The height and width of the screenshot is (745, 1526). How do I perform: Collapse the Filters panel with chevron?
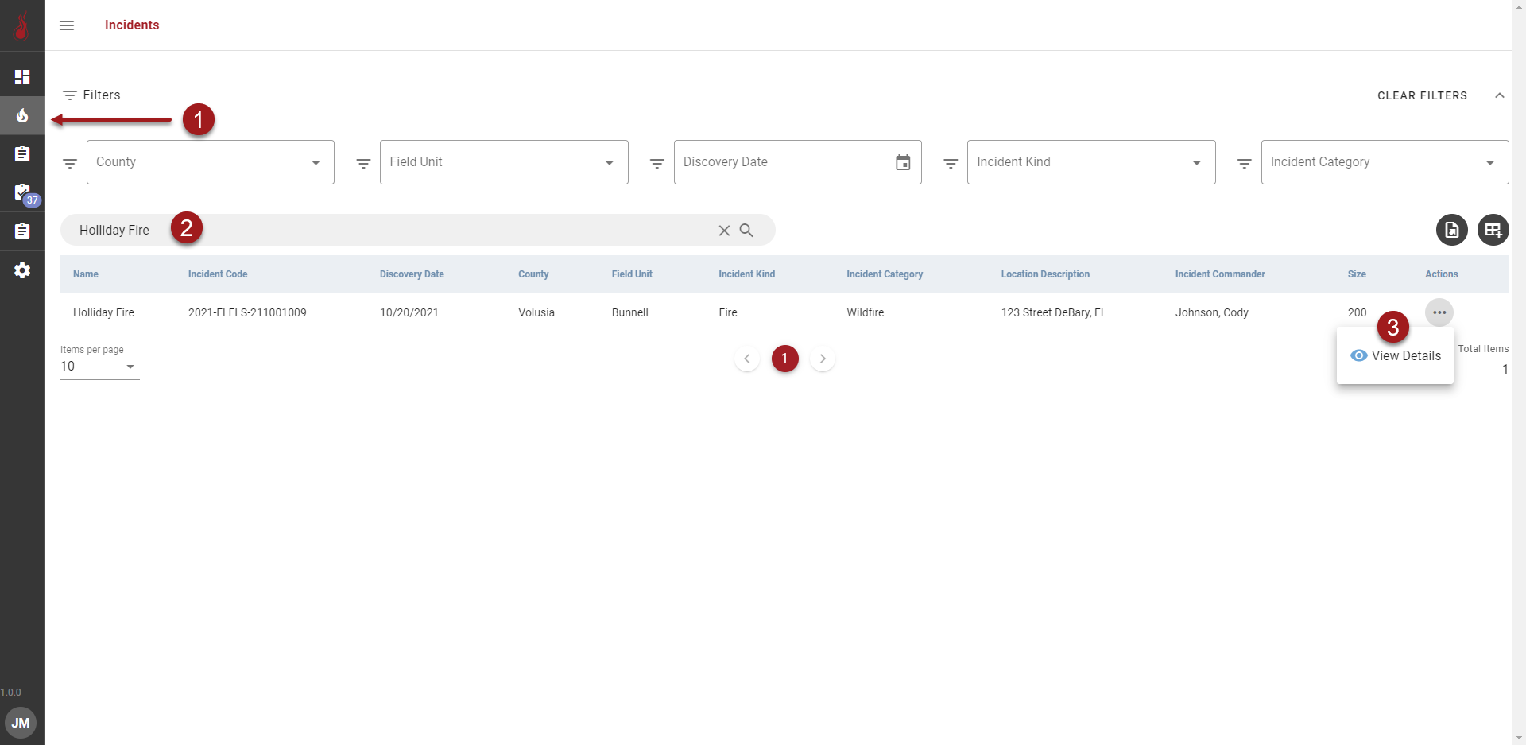(x=1499, y=95)
